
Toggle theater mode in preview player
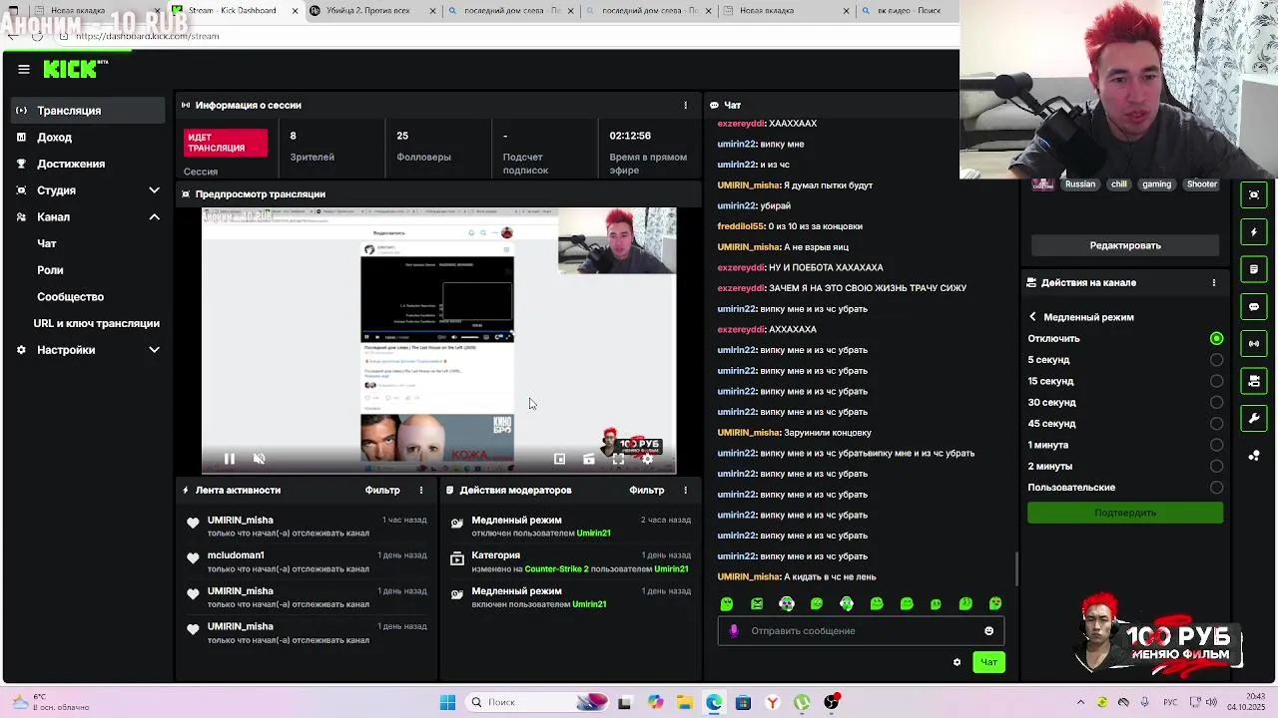pos(589,459)
